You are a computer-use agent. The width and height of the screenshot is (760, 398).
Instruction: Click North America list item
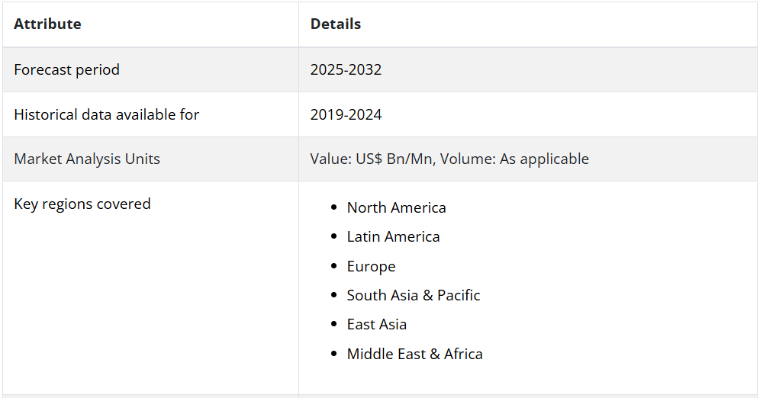tap(396, 207)
